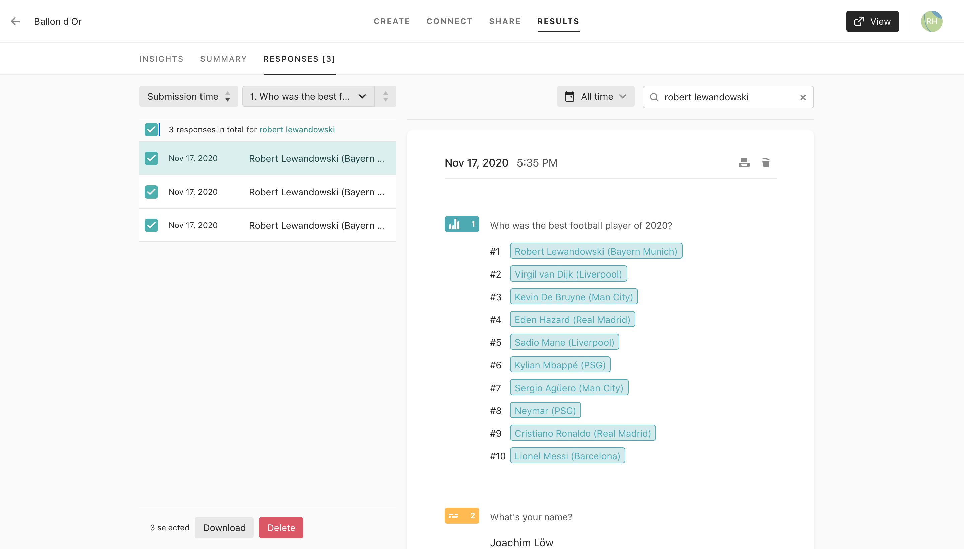Click in the search responses field
Screen dimensions: 964x549
tap(728, 97)
